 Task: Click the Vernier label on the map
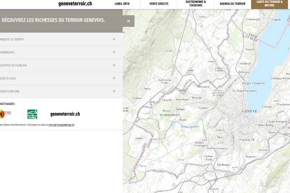[x=203, y=108]
